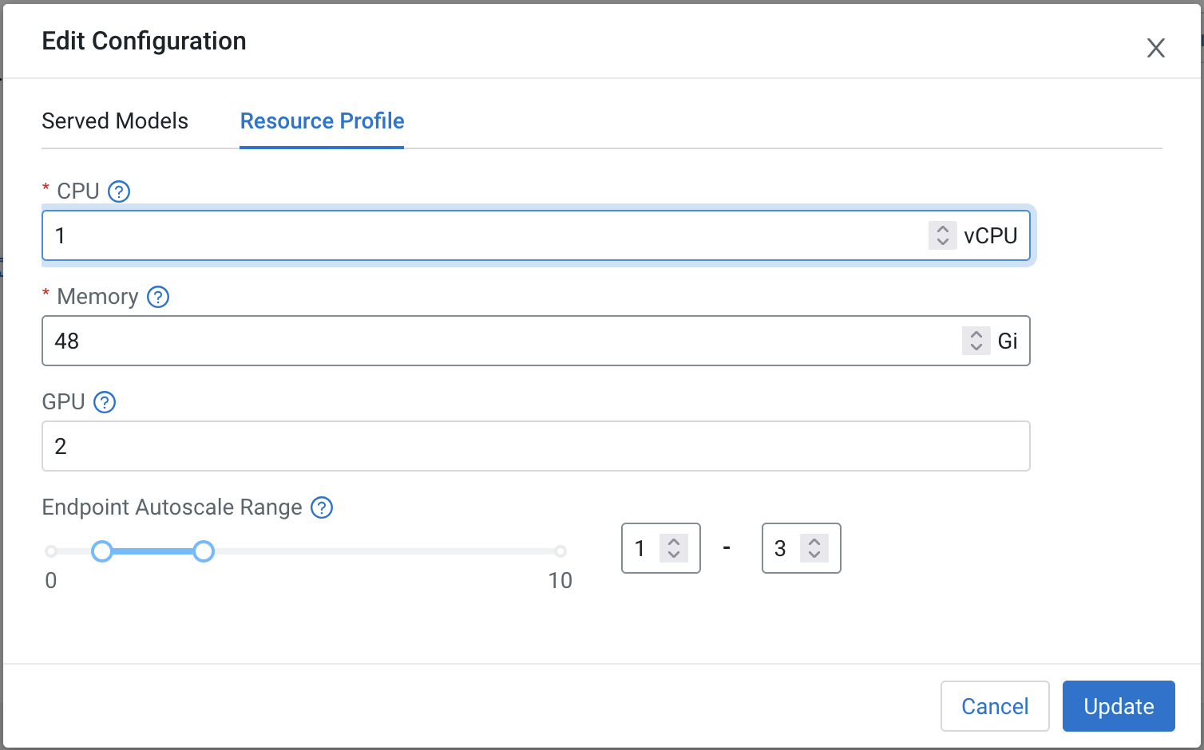Viewport: 1204px width, 750px height.
Task: Click the autoscale slider's left handle
Action: pyautogui.click(x=102, y=551)
